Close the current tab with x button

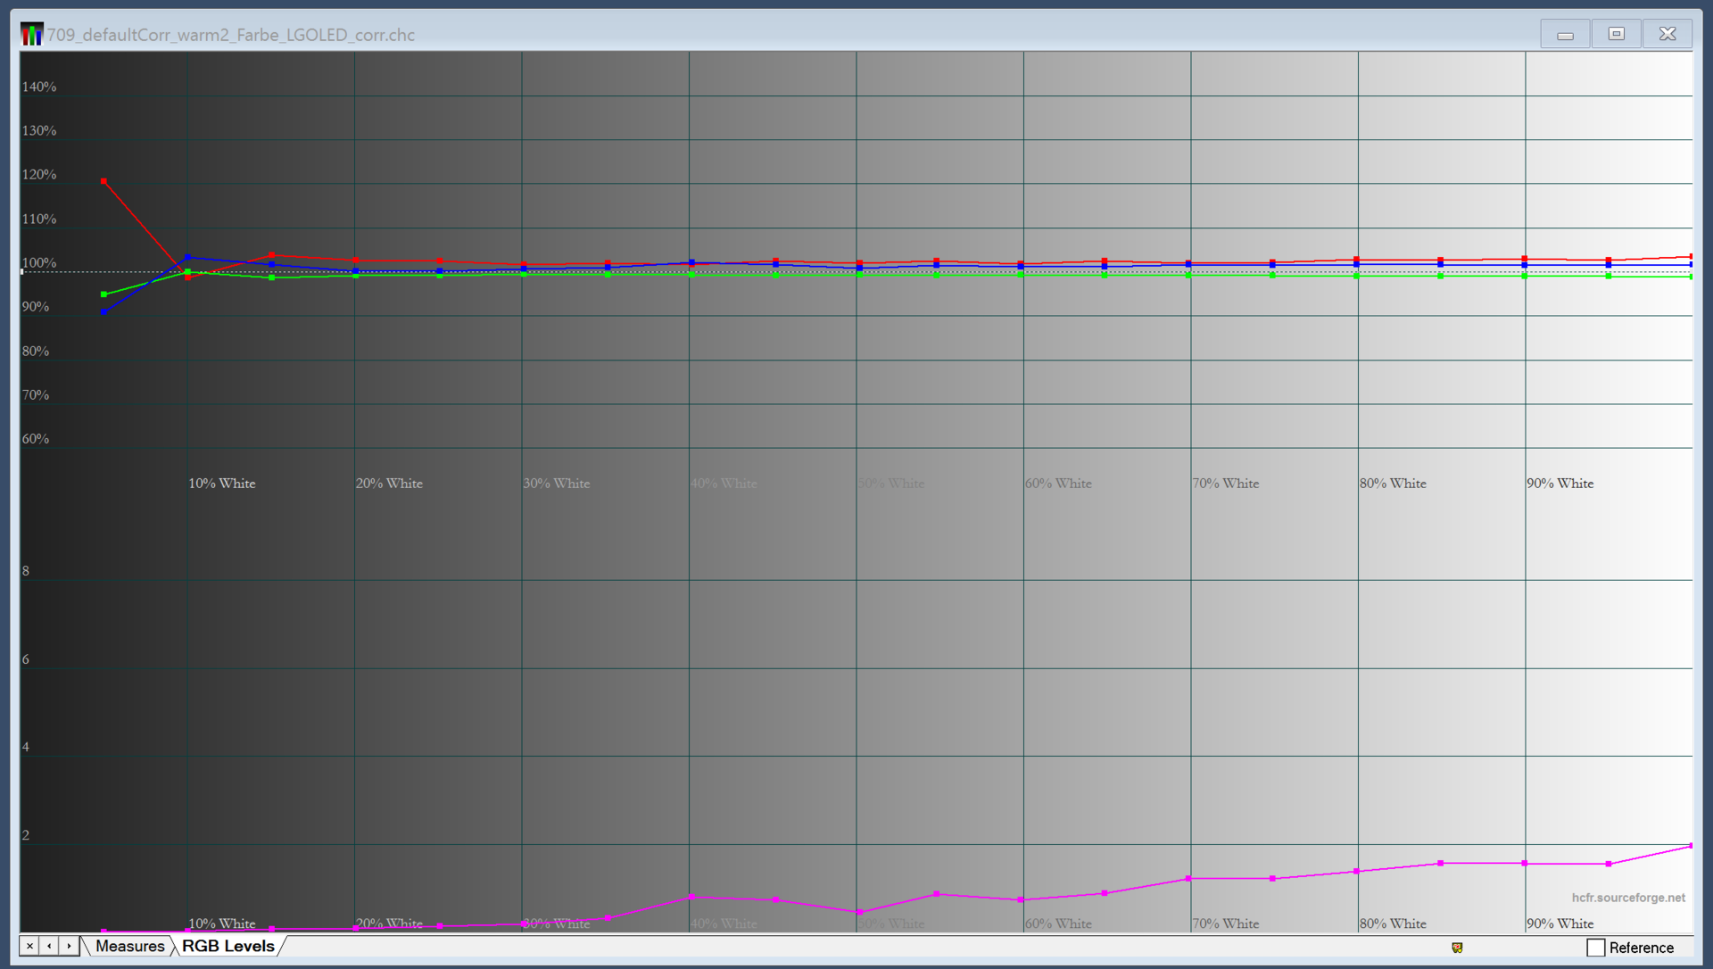tap(29, 946)
